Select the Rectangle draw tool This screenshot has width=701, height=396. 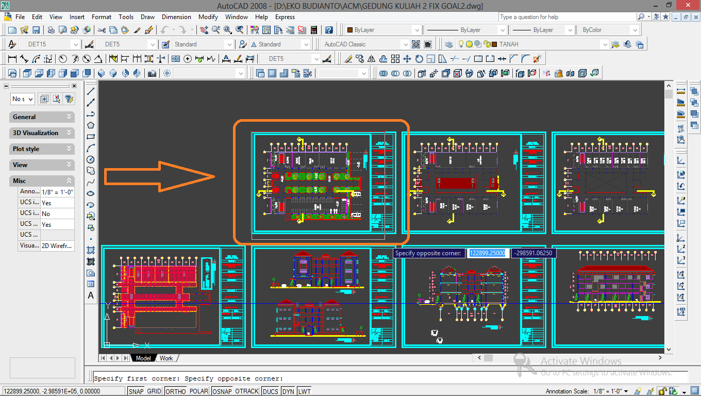pos(91,137)
